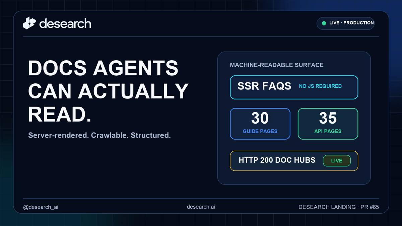
Task: Click the green dot in the production badge
Action: coord(324,23)
